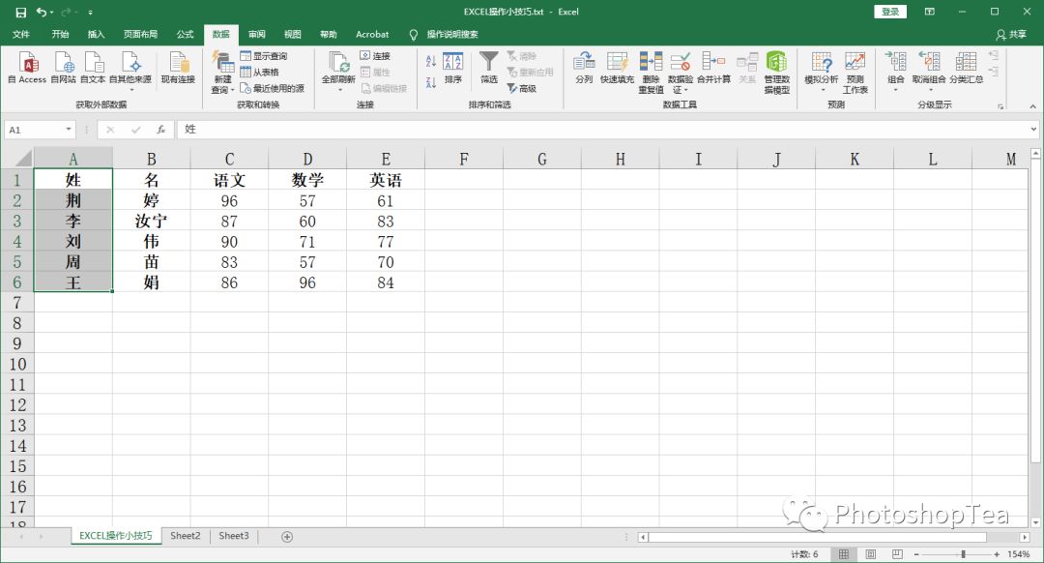Switch to Page Layout view icon
Viewport: 1044px width, 563px height.
(x=870, y=554)
